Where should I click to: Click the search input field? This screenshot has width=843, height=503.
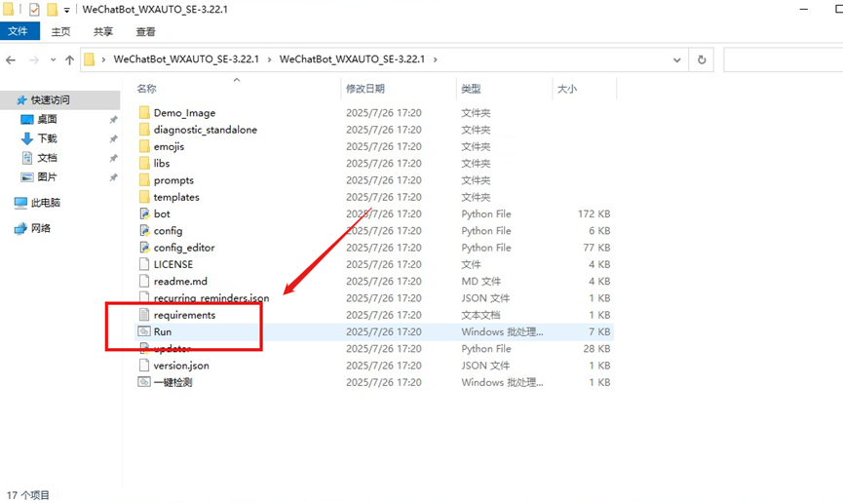783,59
